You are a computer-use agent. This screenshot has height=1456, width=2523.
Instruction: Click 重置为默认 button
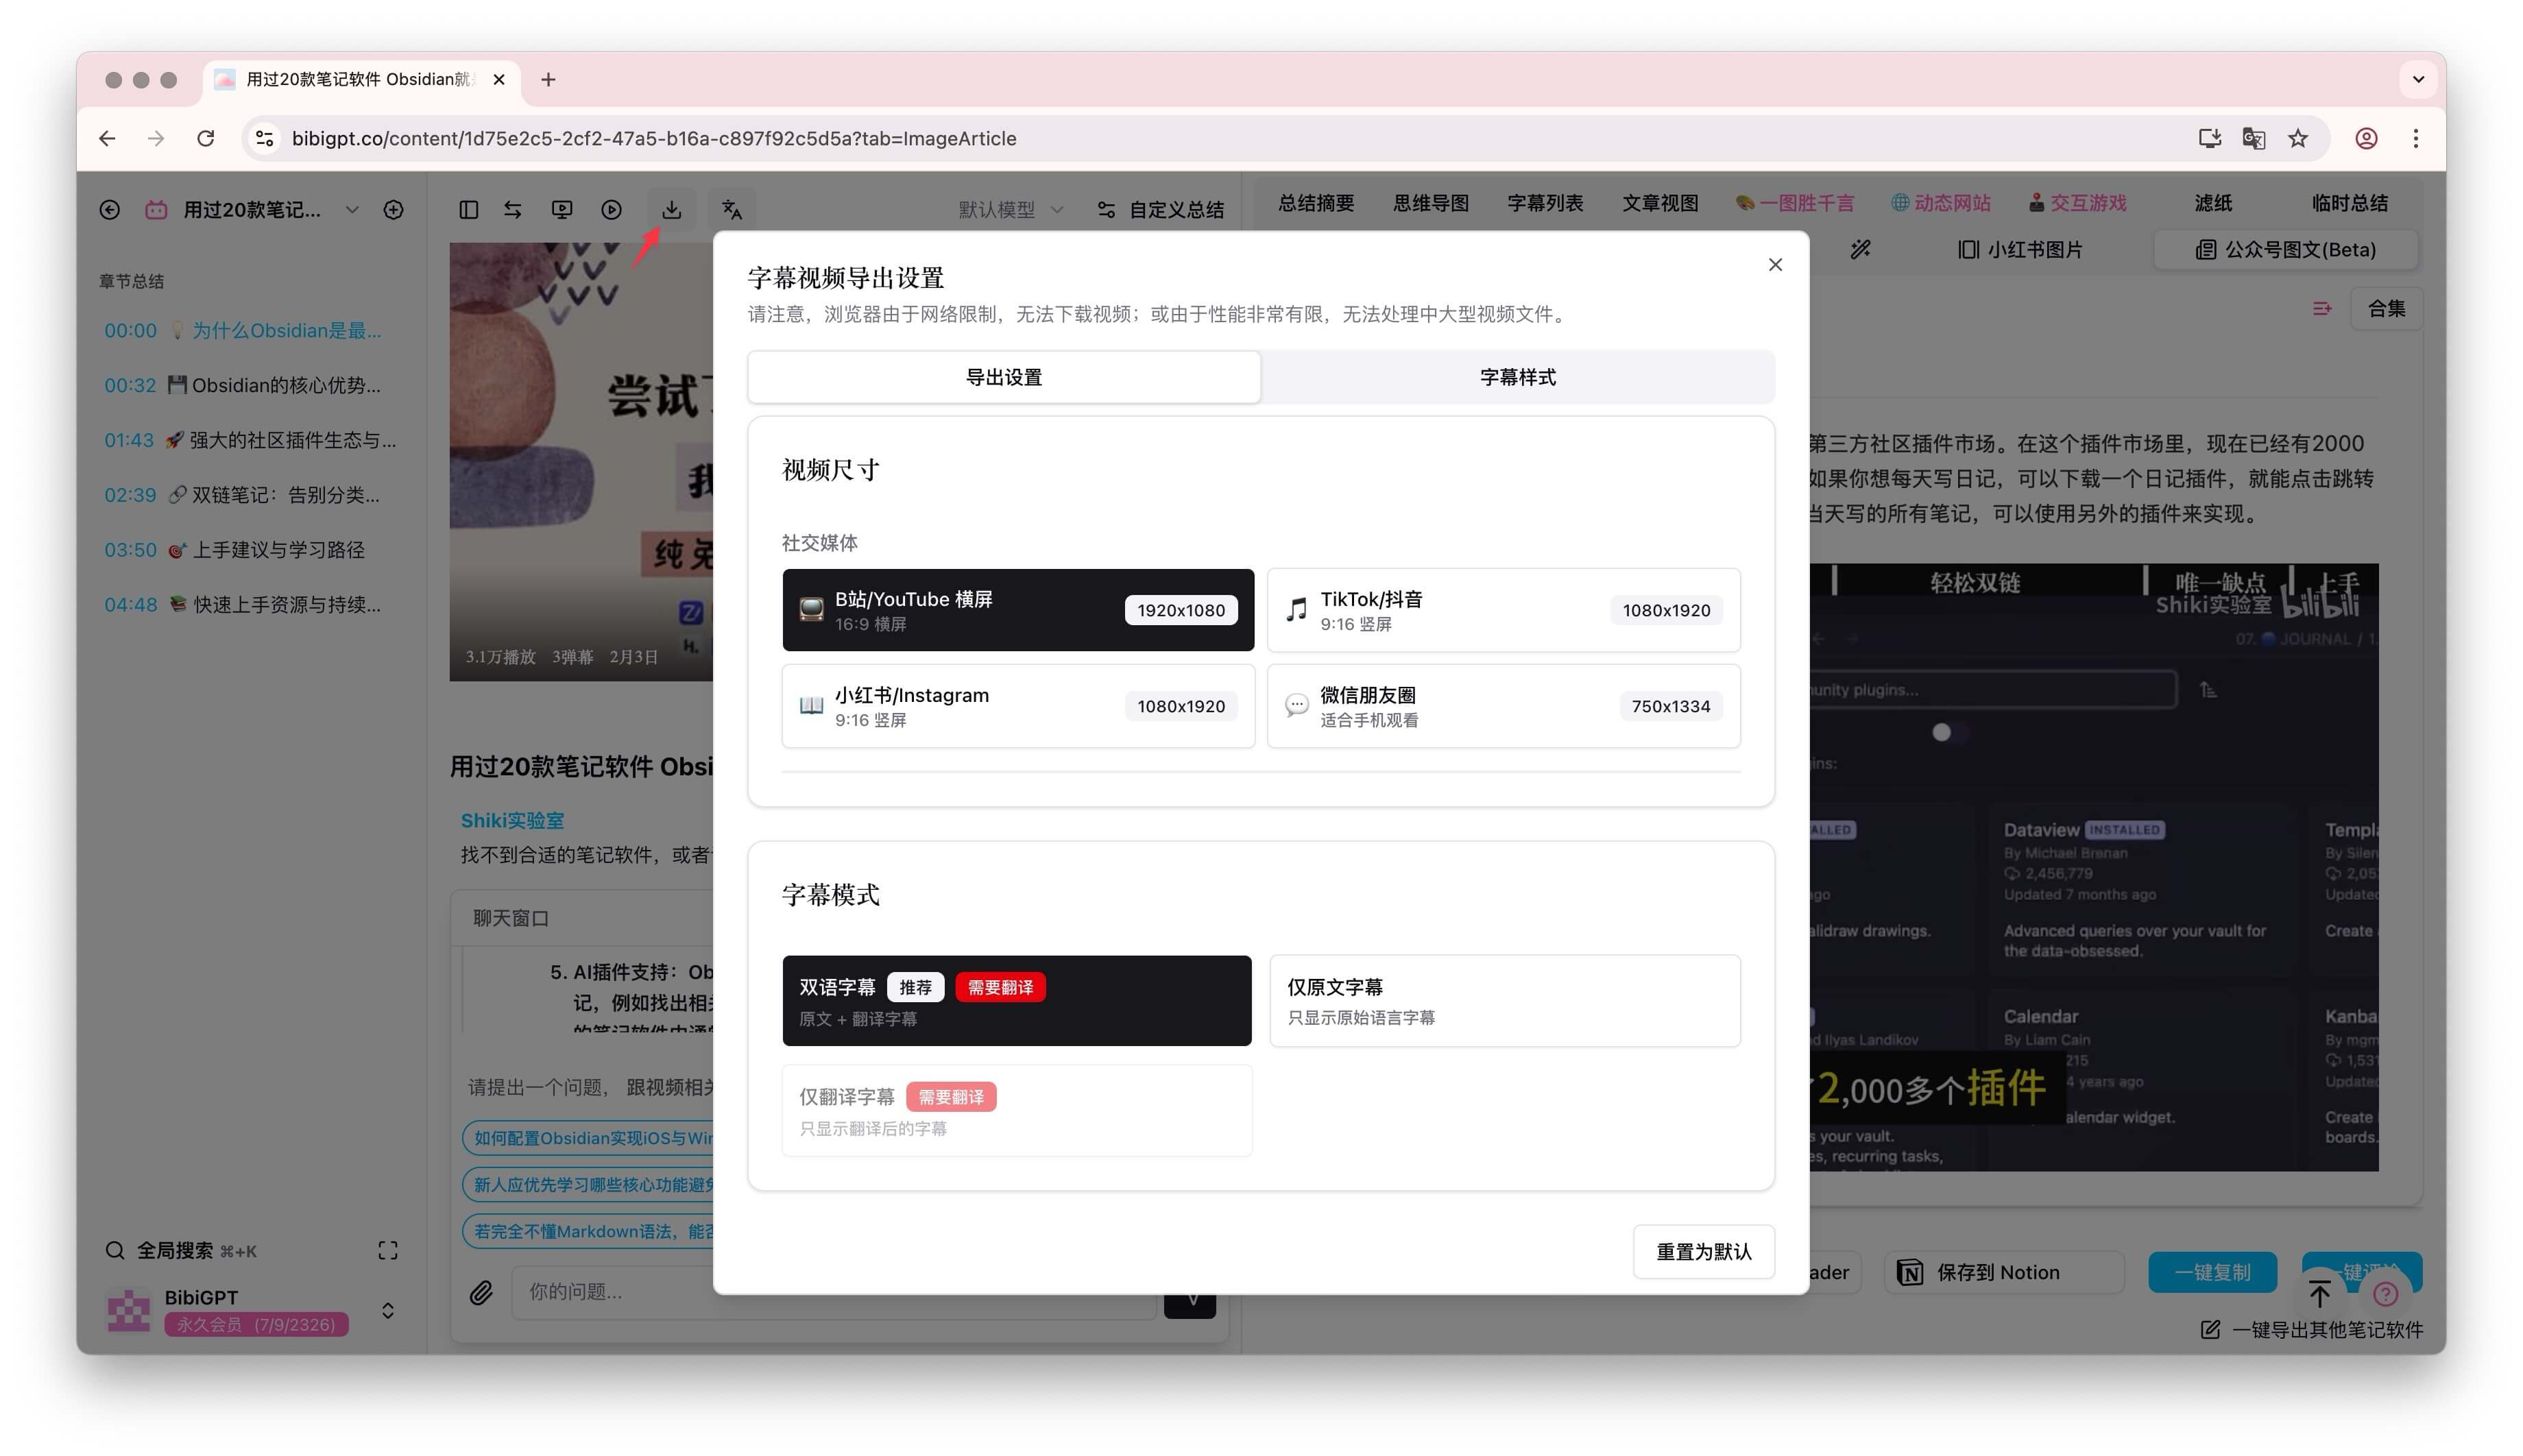point(1703,1251)
